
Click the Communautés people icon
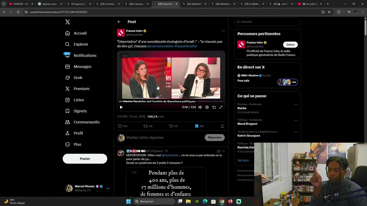(x=67, y=122)
